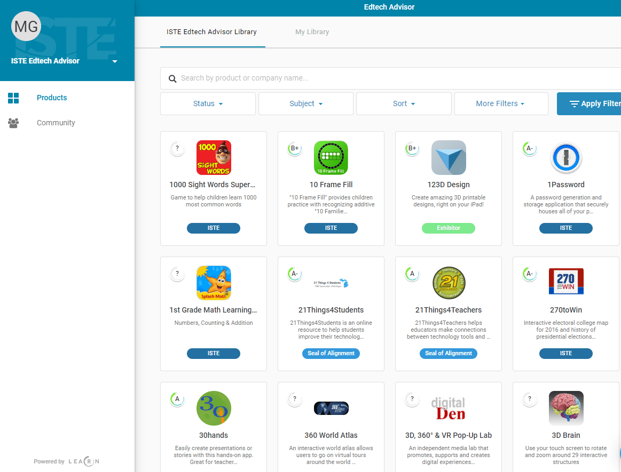
Task: Switch to ISTE Edtech Advisor Library tab
Action: 212,32
